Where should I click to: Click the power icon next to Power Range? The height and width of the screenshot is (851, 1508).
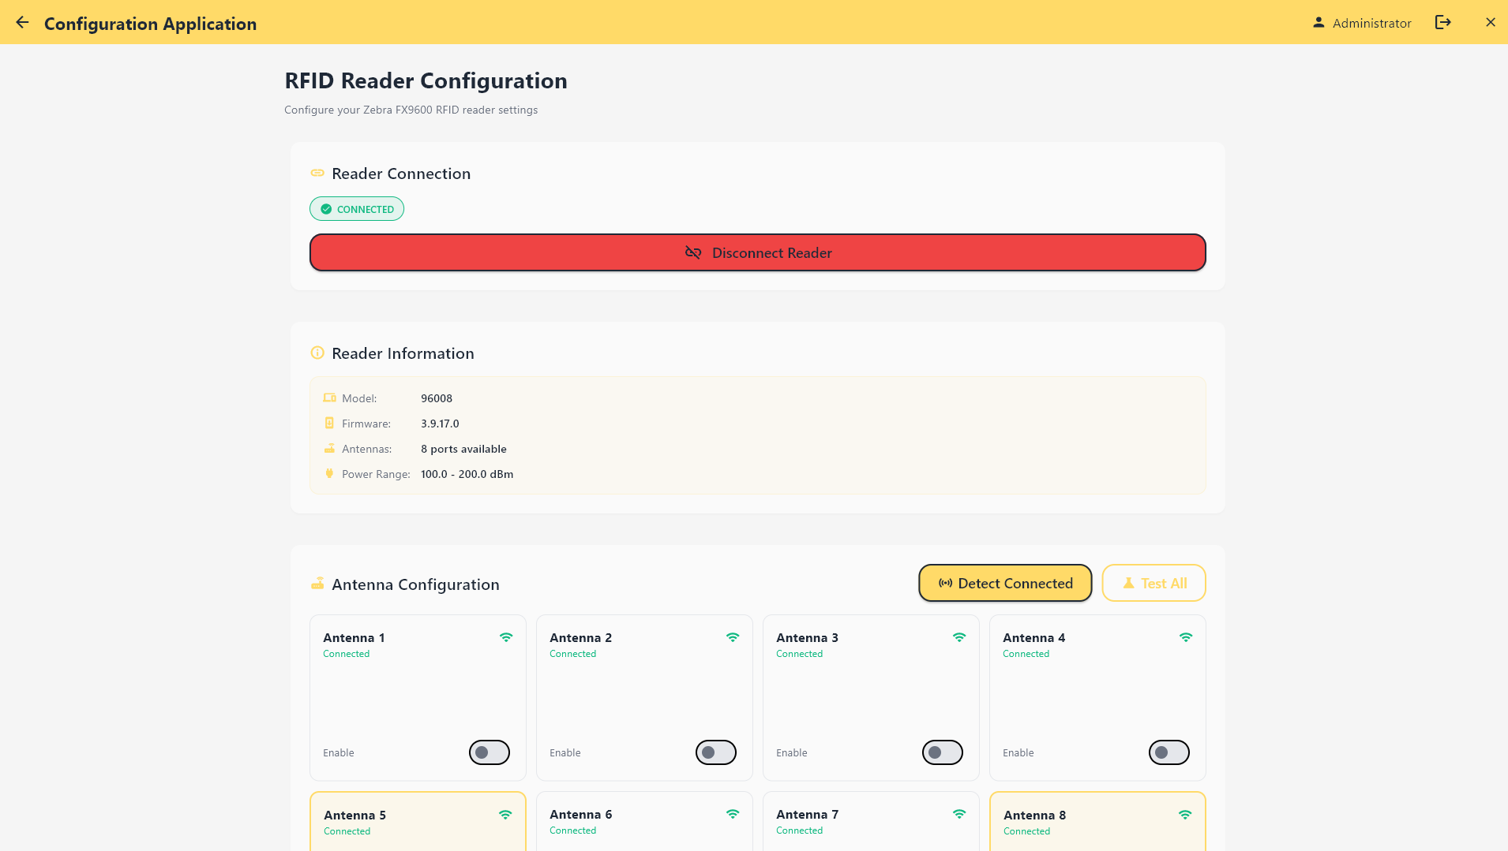pyautogui.click(x=329, y=473)
